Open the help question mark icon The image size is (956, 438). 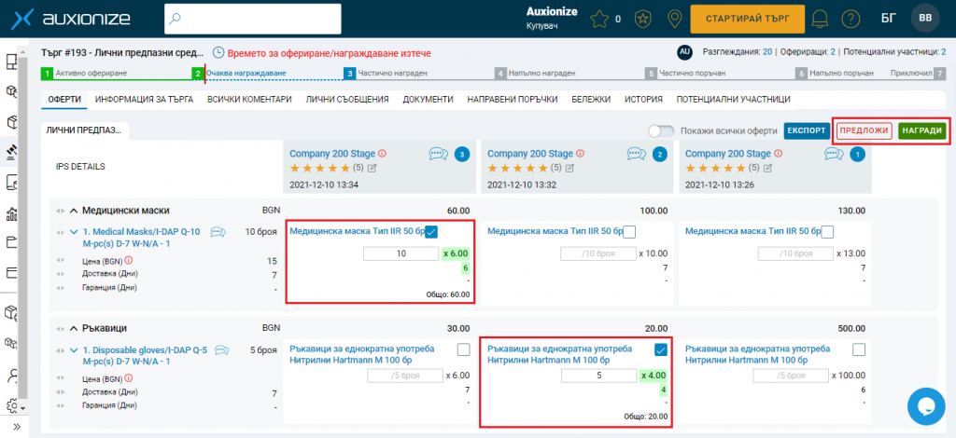coord(851,19)
